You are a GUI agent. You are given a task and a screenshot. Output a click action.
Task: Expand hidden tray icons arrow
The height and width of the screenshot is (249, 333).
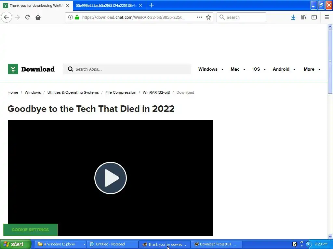pyautogui.click(x=309, y=244)
